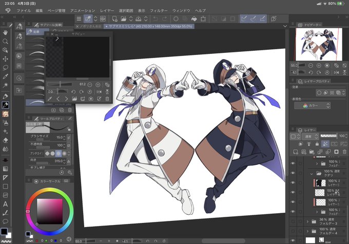The image size is (349, 244).
Task: Click the Redo icon in command bar
Action: (165, 19)
